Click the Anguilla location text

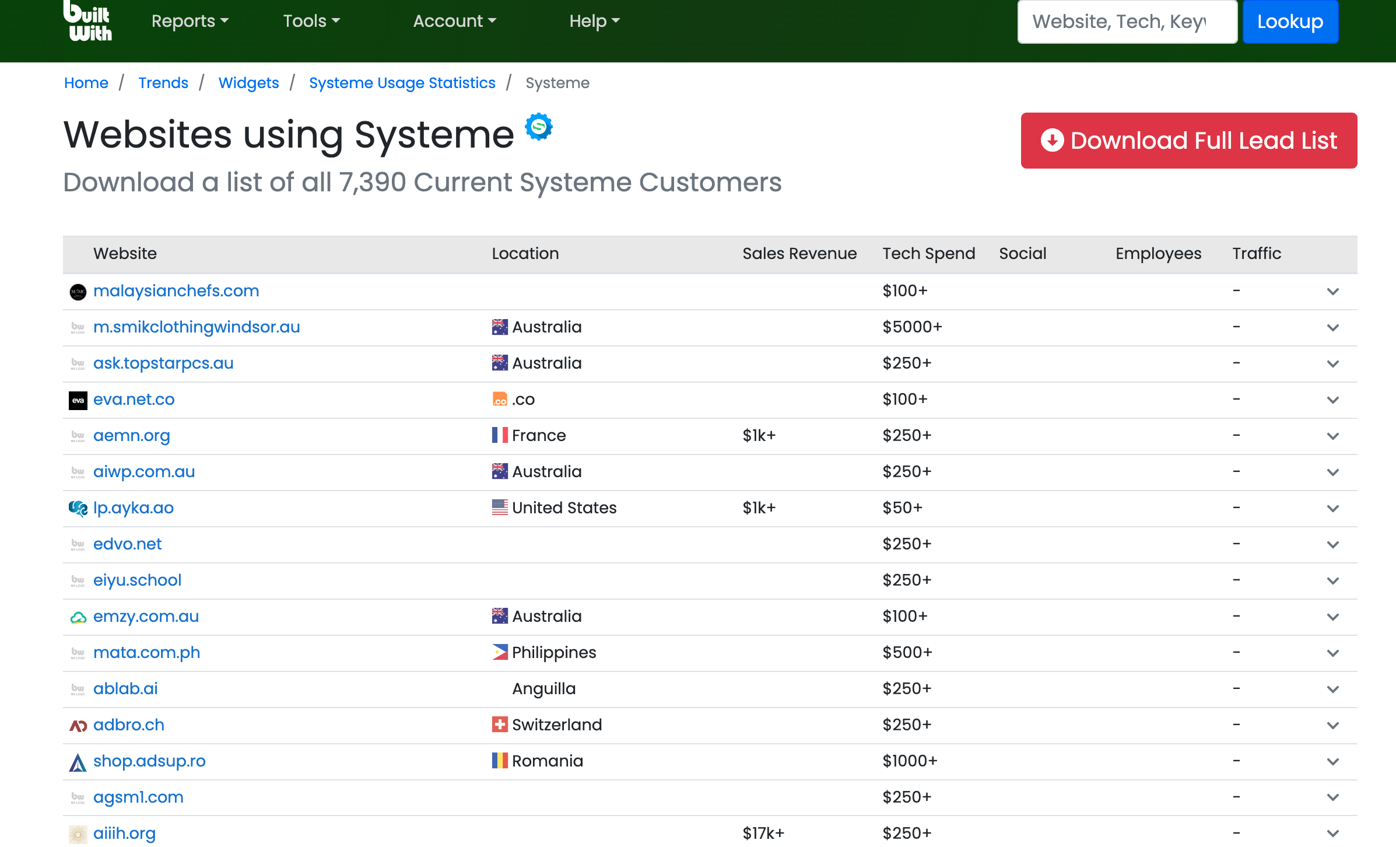pyautogui.click(x=543, y=688)
